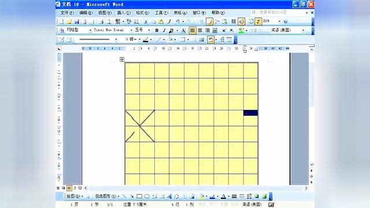Click the character border A icon
Screen dimensions: 370x208
[183, 31]
